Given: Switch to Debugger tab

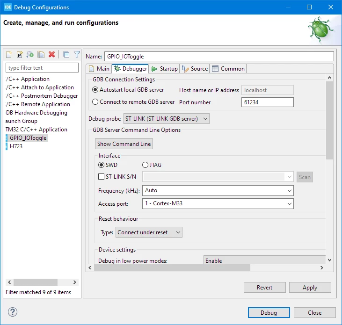Looking at the screenshot, I should pyautogui.click(x=130, y=69).
